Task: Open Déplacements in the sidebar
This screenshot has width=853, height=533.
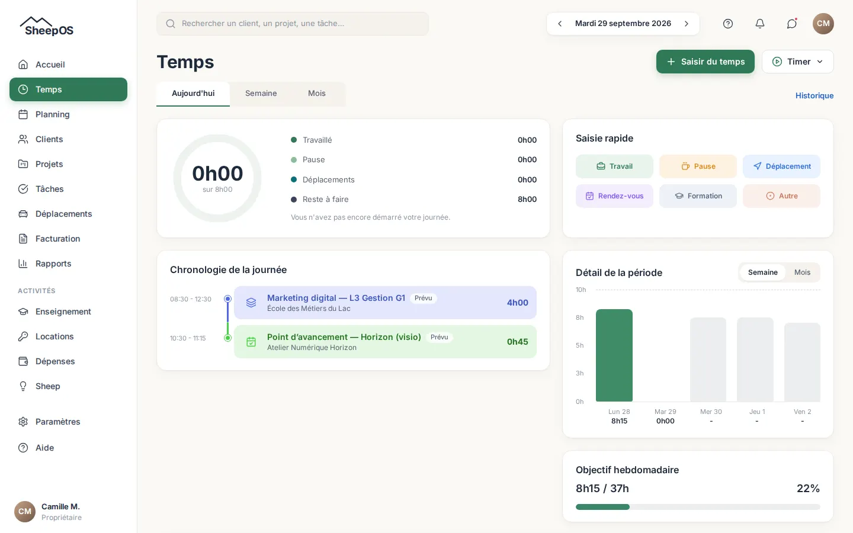Action: click(68, 214)
